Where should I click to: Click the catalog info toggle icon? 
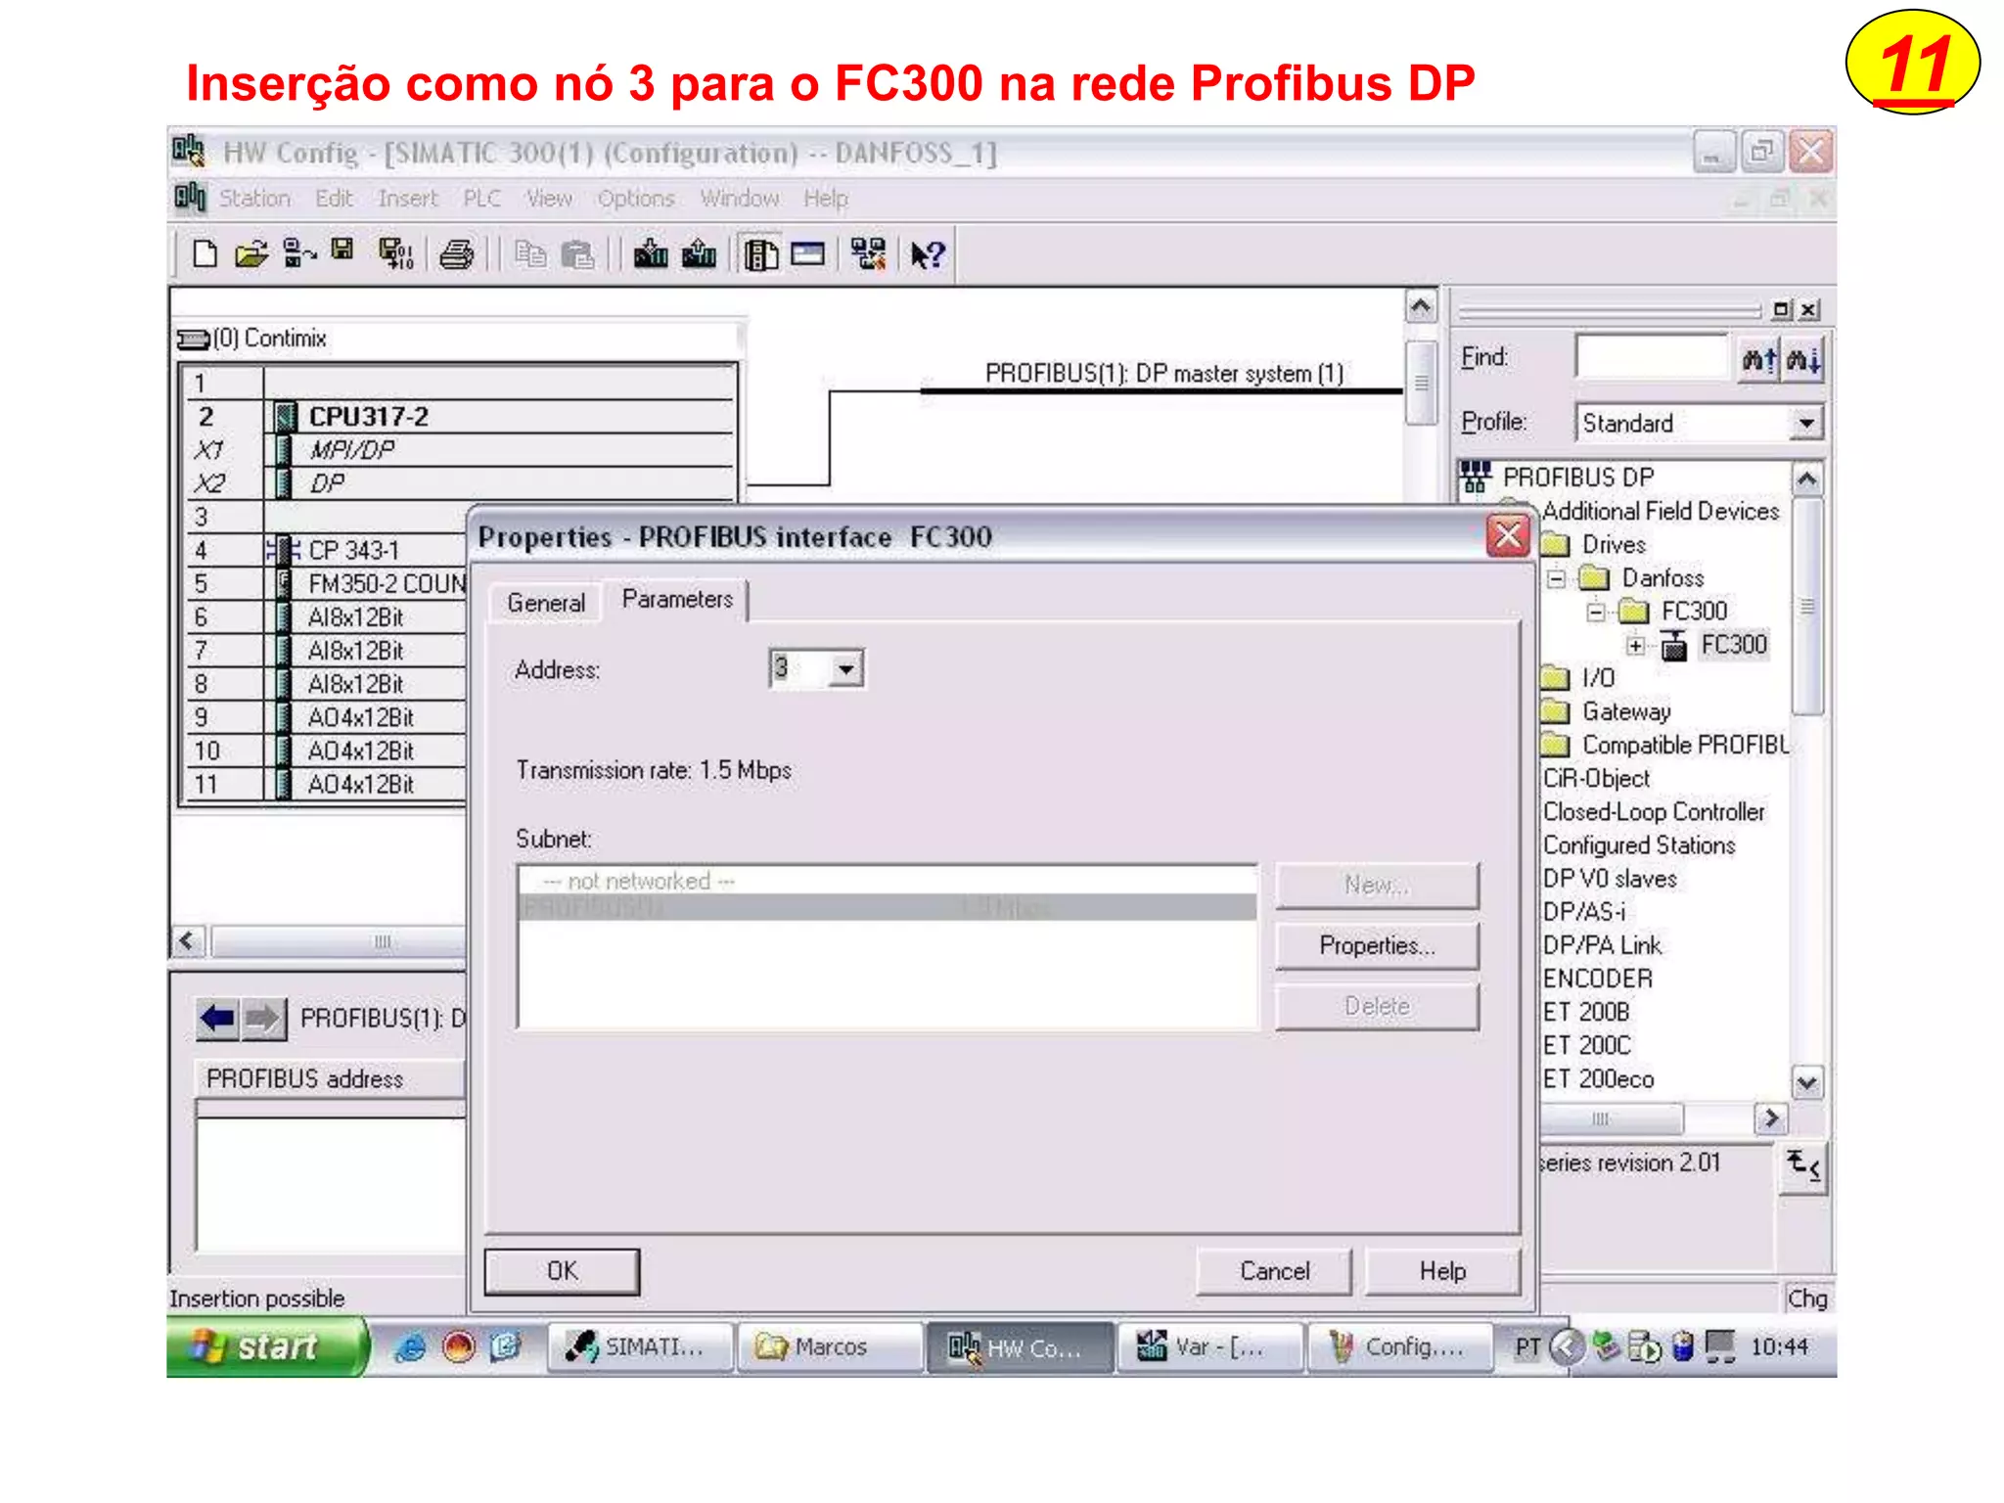click(1802, 1166)
